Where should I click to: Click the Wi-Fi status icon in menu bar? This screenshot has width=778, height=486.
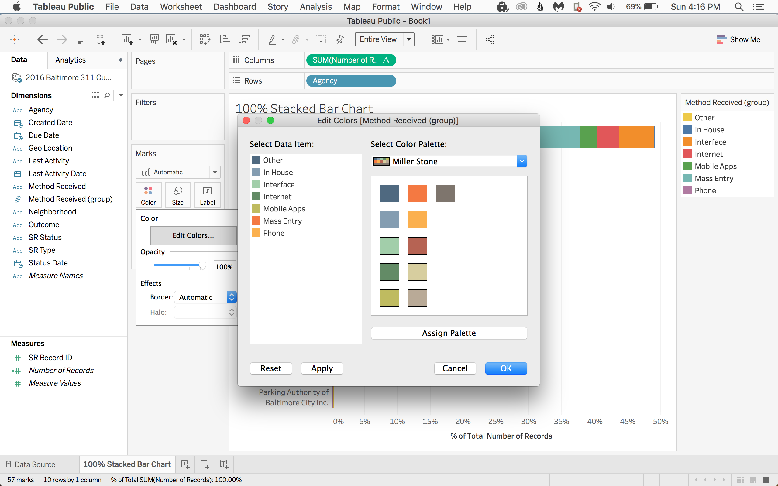[x=594, y=7]
